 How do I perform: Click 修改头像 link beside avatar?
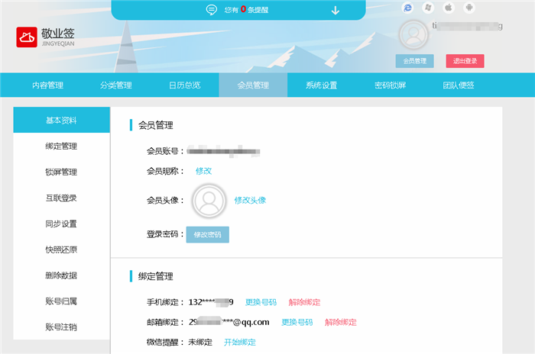click(250, 201)
